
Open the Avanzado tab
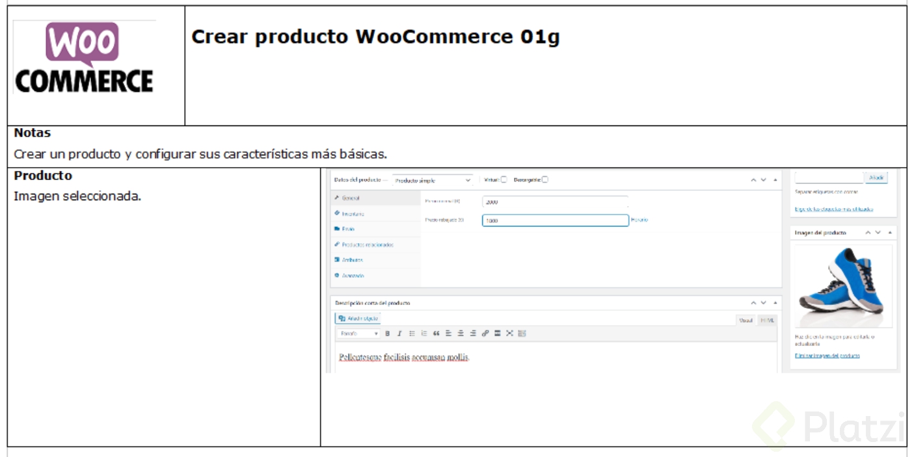[x=376, y=276]
